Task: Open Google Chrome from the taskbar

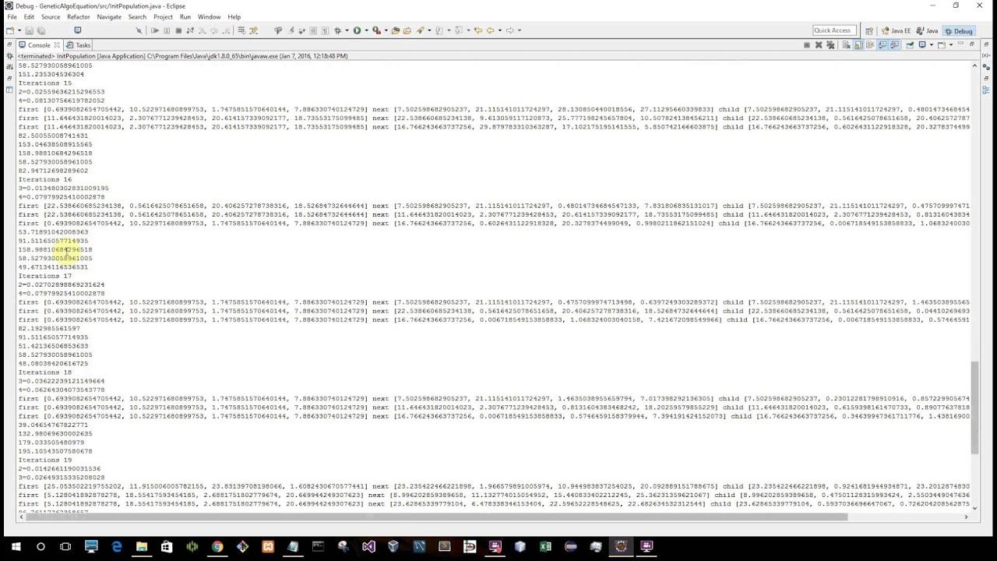Action: [217, 547]
